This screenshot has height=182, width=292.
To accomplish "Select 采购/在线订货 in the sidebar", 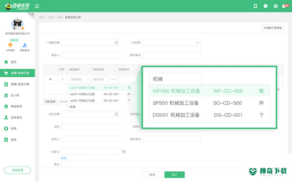I will point(18,73).
